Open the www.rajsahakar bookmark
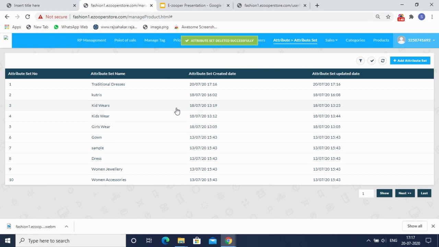The height and width of the screenshot is (247, 439). click(x=115, y=27)
